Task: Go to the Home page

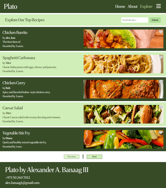Action: 120,6
